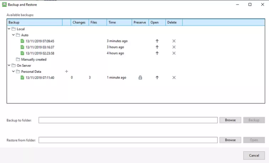The width and height of the screenshot is (269, 163).
Task: Delete the 13/11/2019 07:09:45 backup
Action: click(174, 41)
